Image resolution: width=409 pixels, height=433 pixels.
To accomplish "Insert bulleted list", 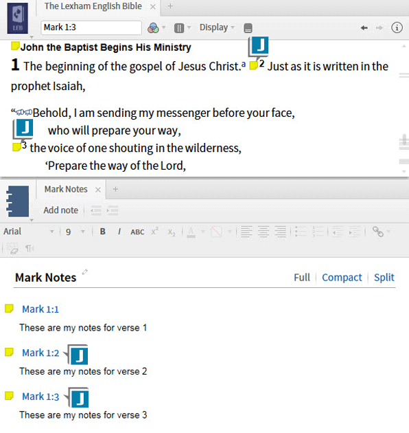I will 300,232.
